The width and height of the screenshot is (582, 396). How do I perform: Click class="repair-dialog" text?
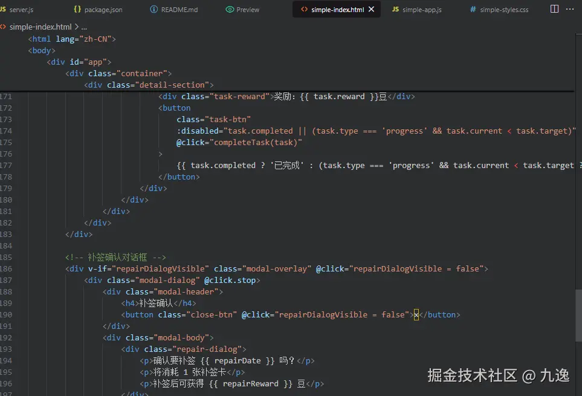pos(193,349)
